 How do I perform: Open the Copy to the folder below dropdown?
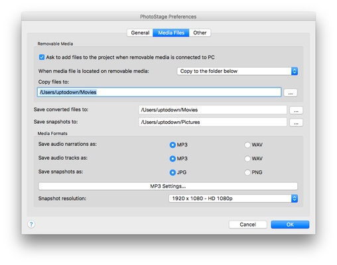pyautogui.click(x=237, y=71)
